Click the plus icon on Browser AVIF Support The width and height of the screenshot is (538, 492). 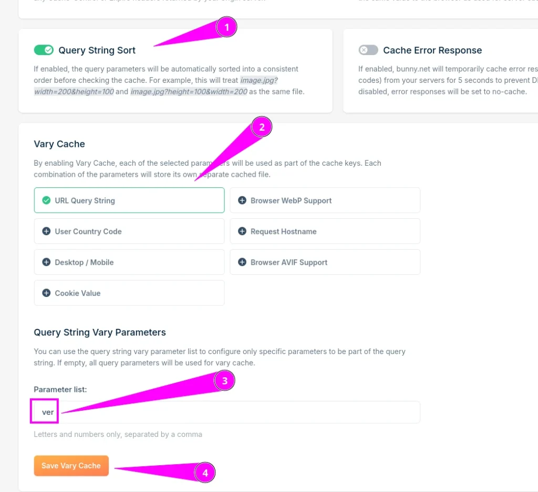pyautogui.click(x=242, y=262)
